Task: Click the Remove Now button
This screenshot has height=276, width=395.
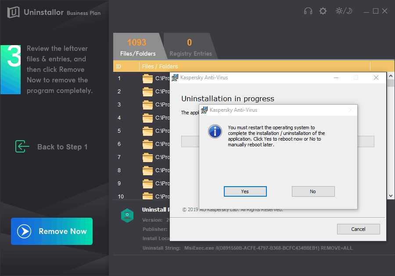Action: 52,231
